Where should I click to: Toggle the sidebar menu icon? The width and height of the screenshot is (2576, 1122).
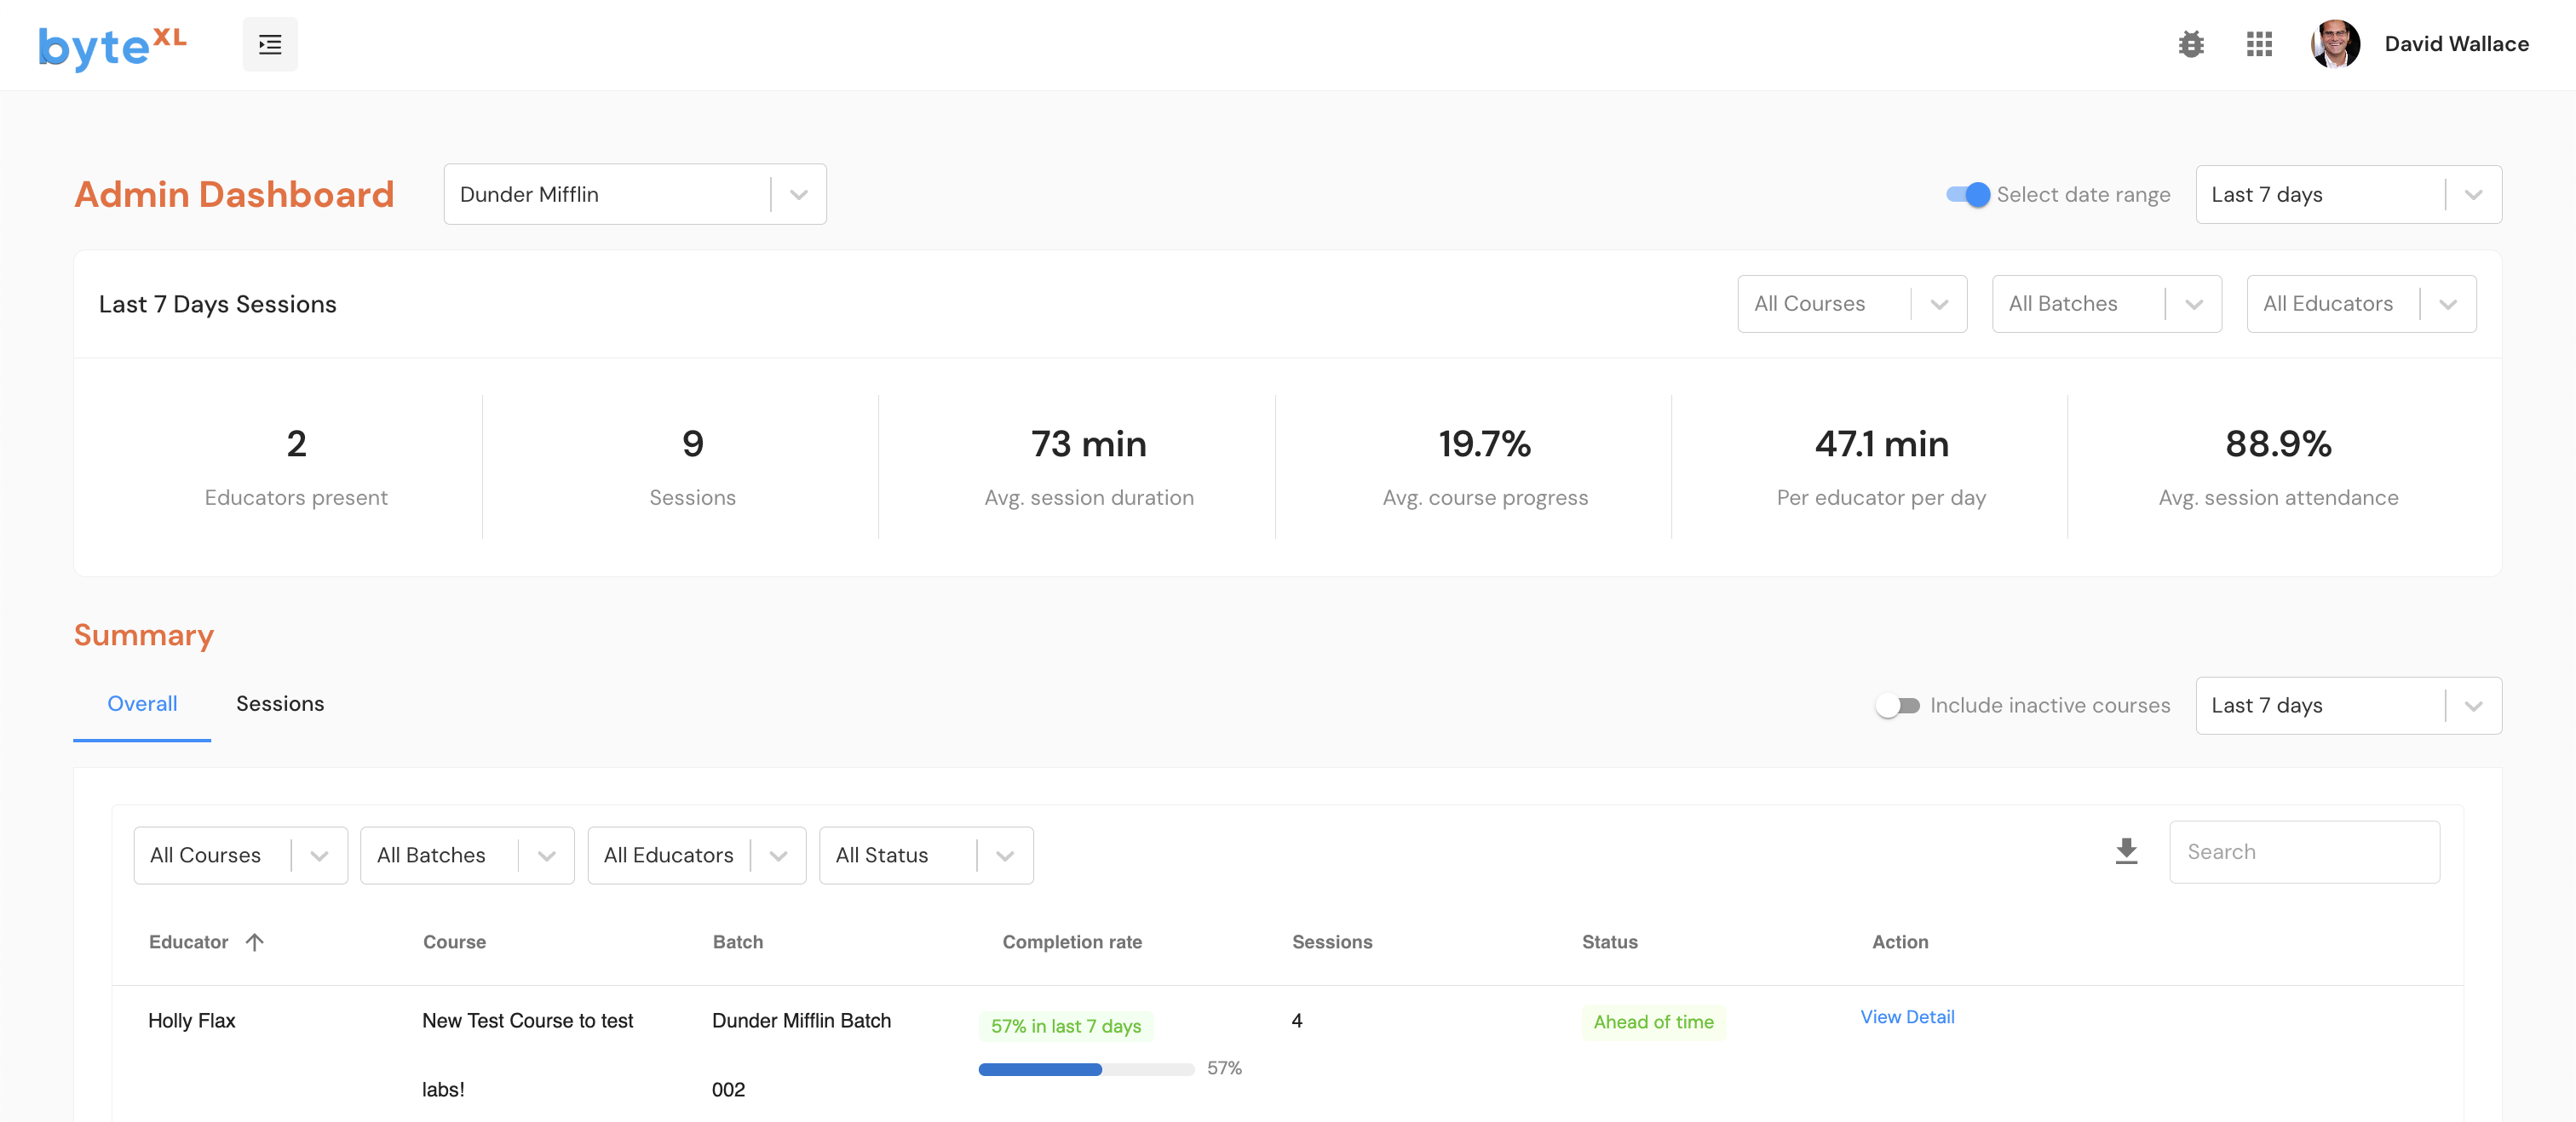(270, 45)
